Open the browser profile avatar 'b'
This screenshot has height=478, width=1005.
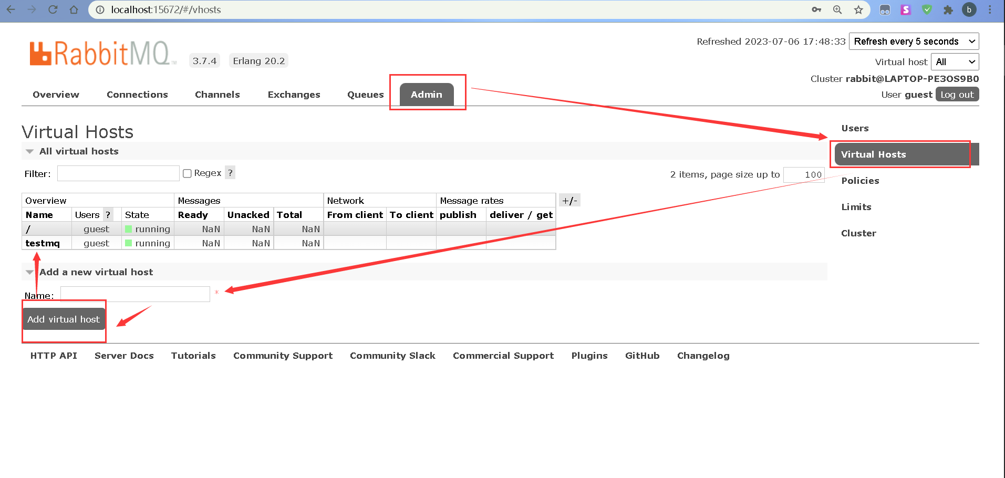[969, 9]
